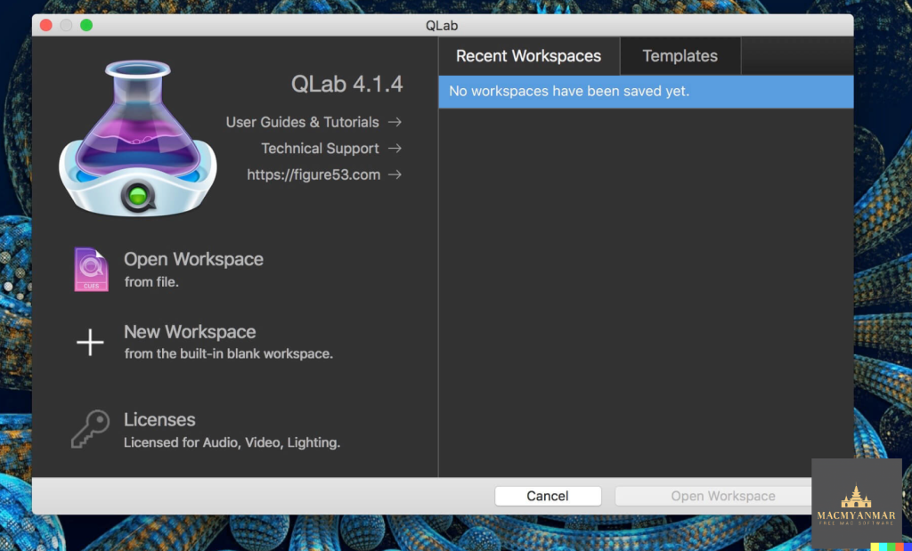
Task: Select the 'No workspaces have been saved yet.' row
Action: point(647,92)
